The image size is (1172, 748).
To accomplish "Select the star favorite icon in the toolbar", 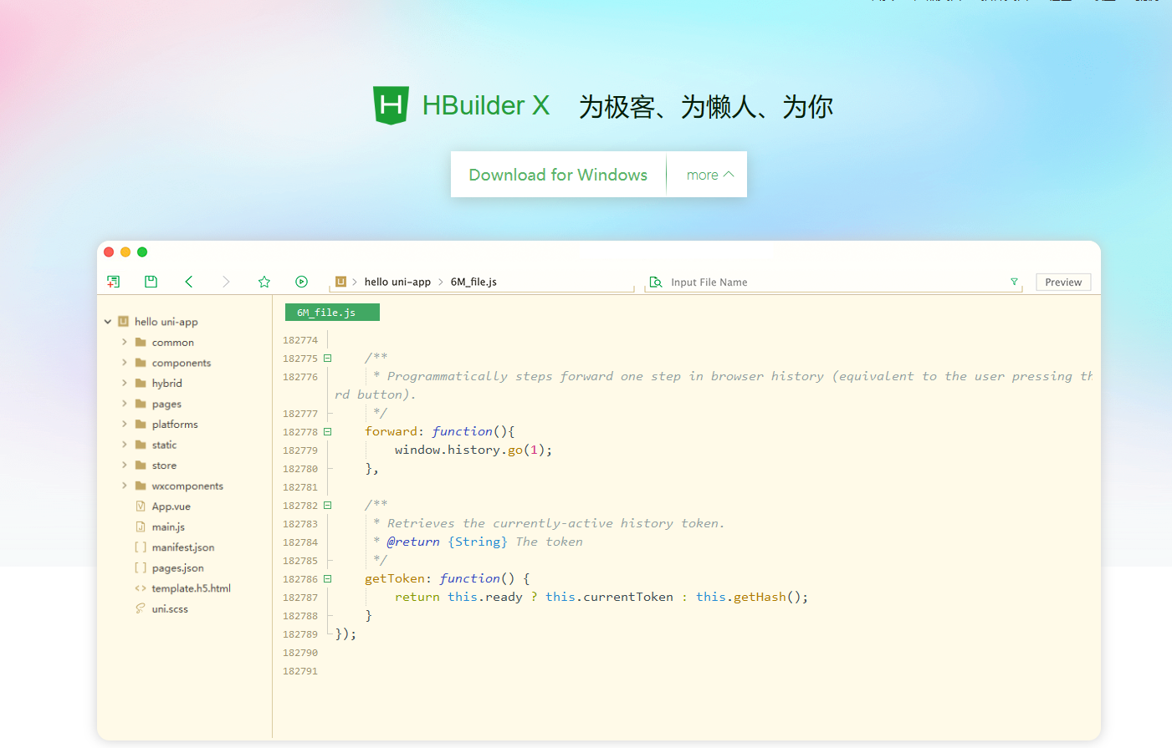I will pyautogui.click(x=264, y=282).
